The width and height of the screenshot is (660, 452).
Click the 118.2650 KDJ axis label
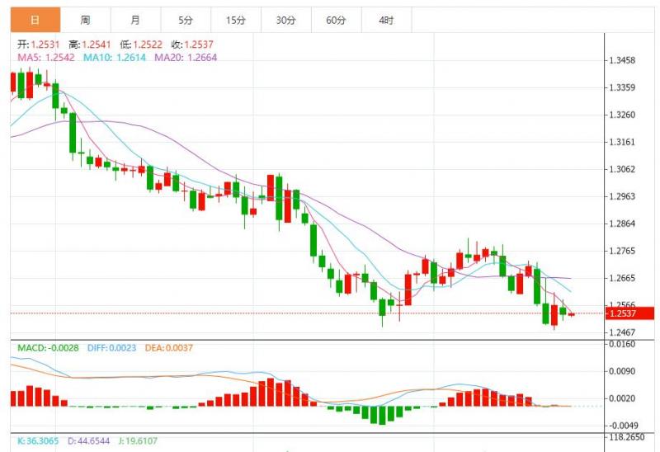tap(627, 437)
